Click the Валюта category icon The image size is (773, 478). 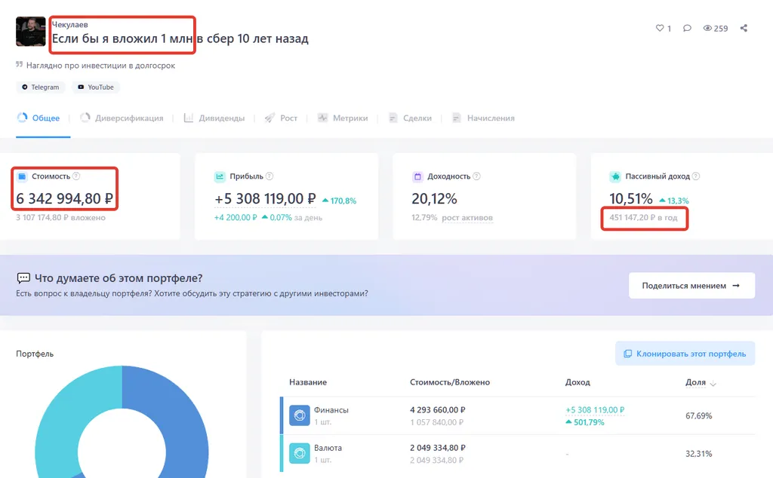(x=300, y=453)
